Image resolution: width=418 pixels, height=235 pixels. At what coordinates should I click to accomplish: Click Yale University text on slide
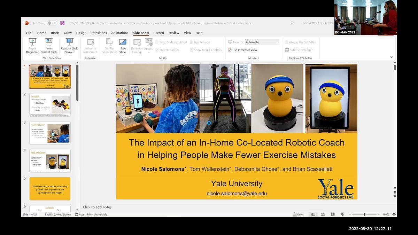[x=237, y=183]
